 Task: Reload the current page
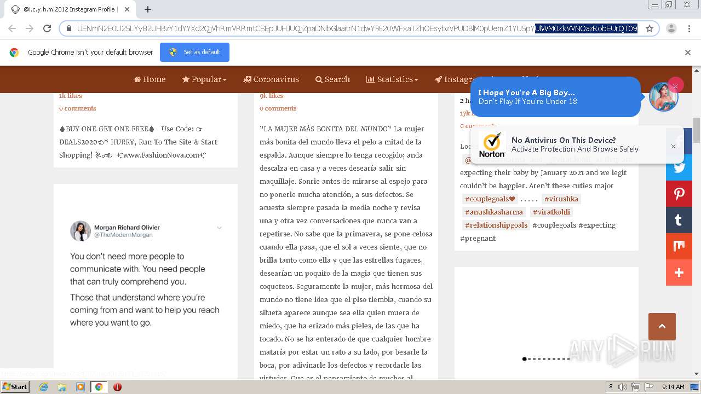(x=47, y=28)
